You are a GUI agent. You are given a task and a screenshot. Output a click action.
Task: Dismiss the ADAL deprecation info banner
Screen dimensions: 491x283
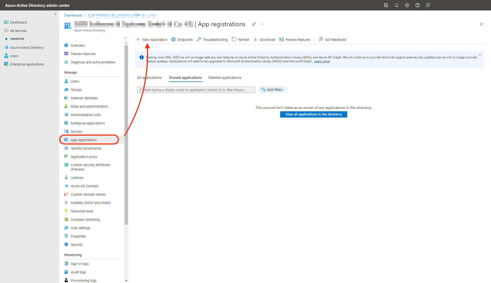pyautogui.click(x=480, y=55)
